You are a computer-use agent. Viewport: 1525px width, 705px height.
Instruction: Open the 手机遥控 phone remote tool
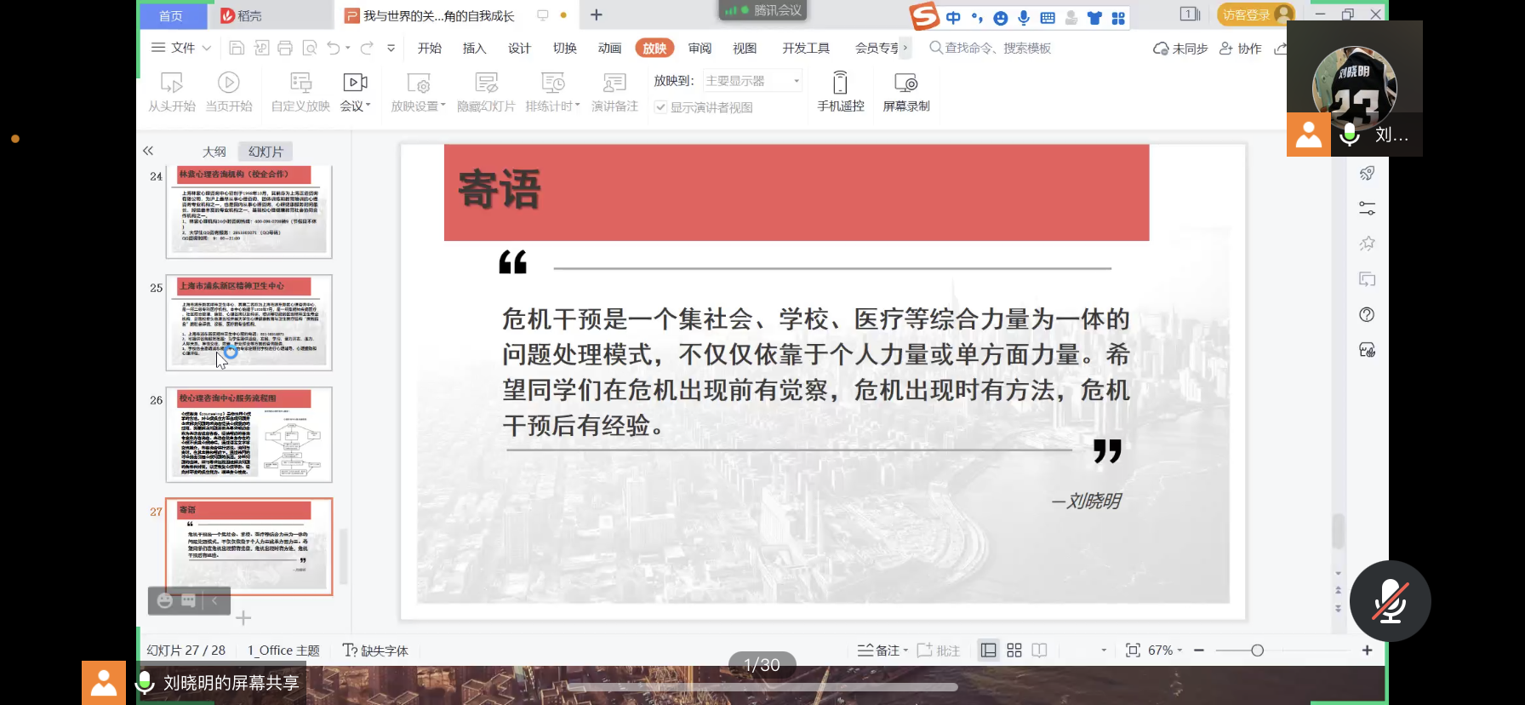(x=840, y=83)
